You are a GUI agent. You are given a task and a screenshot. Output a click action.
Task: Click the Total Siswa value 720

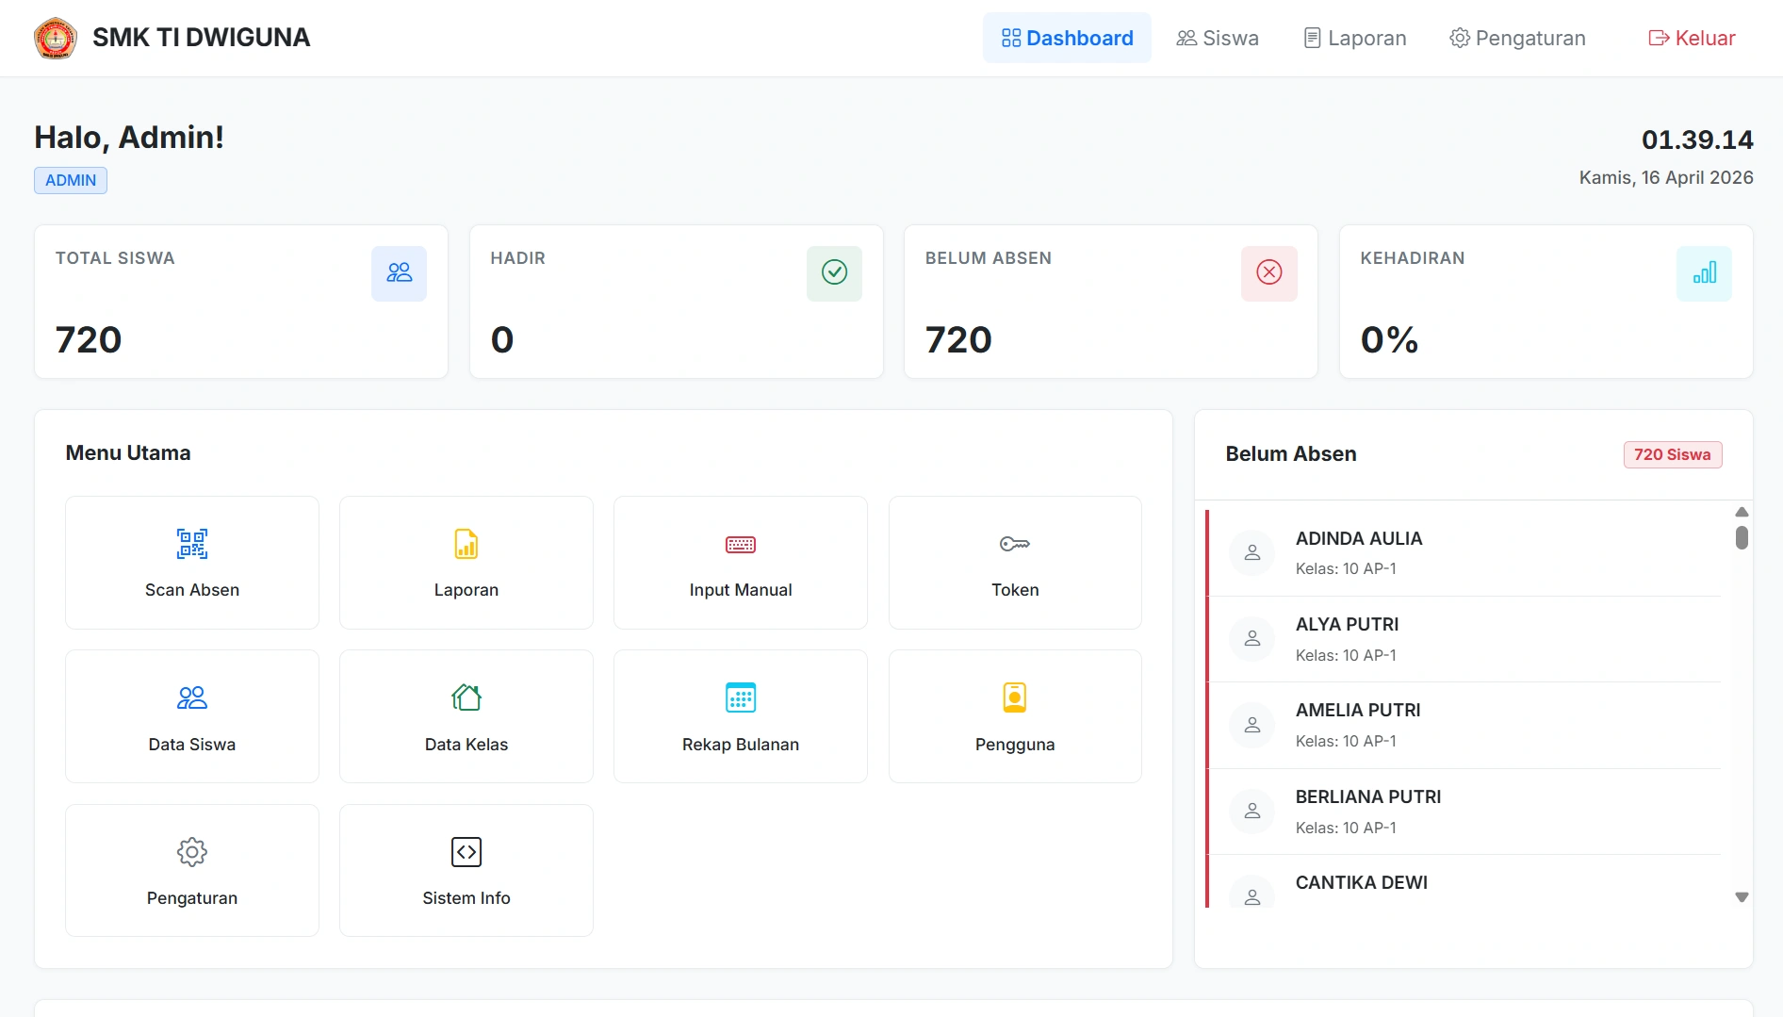click(x=89, y=339)
